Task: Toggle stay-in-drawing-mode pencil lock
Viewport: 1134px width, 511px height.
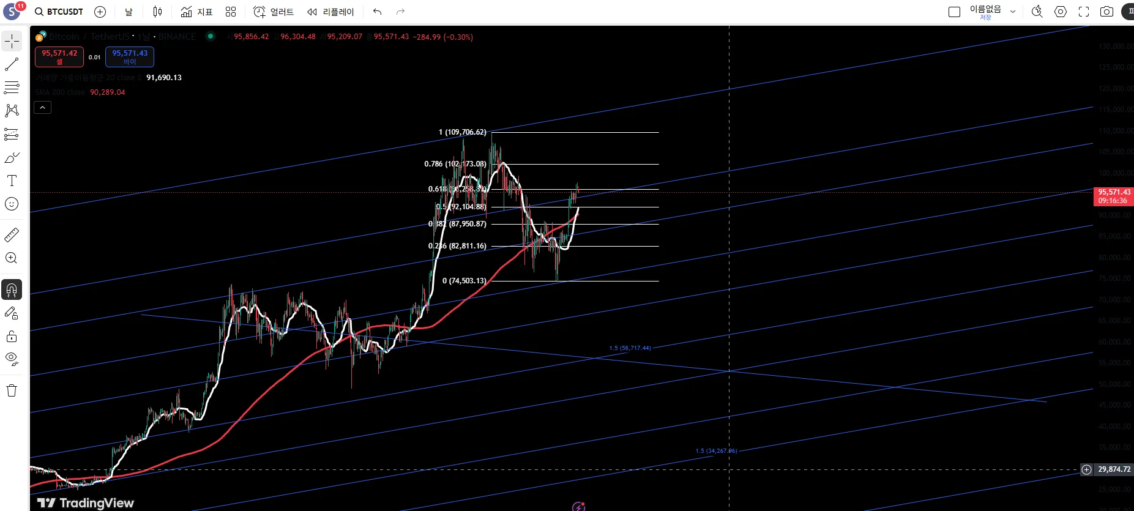Action: point(12,313)
